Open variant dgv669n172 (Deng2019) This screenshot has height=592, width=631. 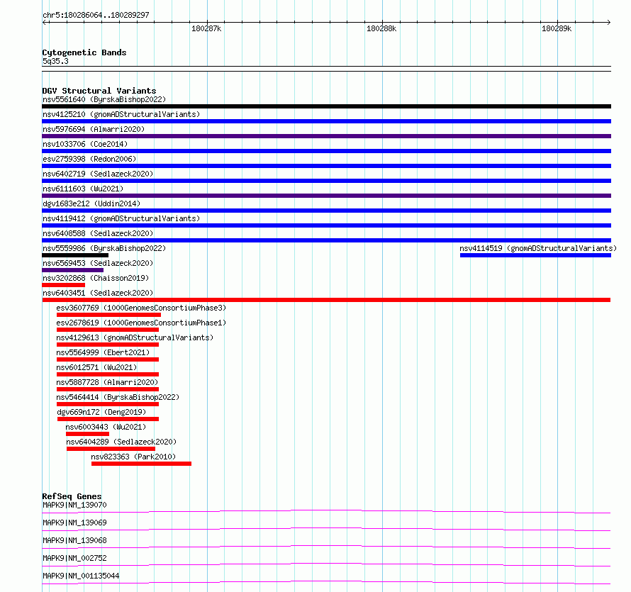pos(101,412)
